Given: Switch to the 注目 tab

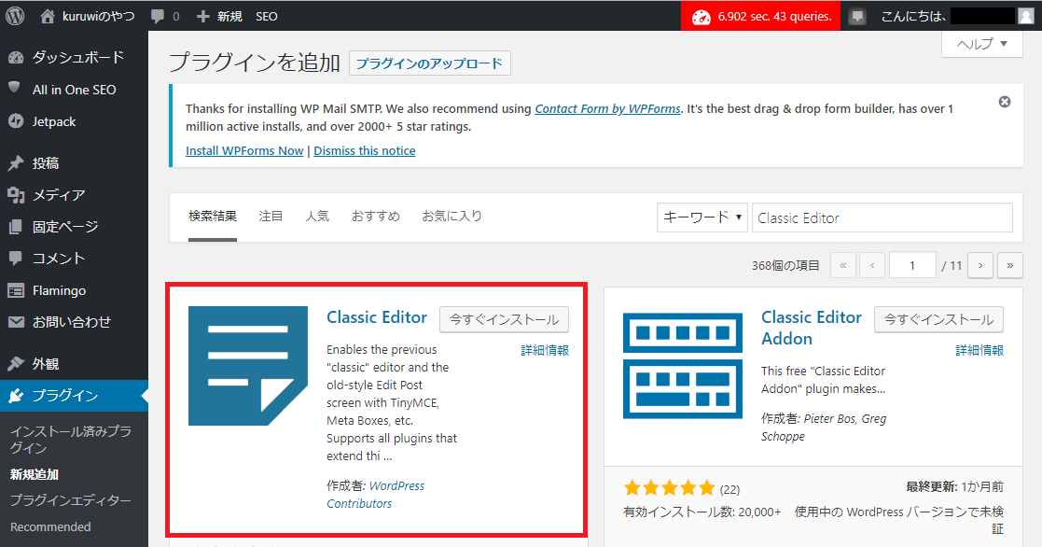Looking at the screenshot, I should coord(271,216).
